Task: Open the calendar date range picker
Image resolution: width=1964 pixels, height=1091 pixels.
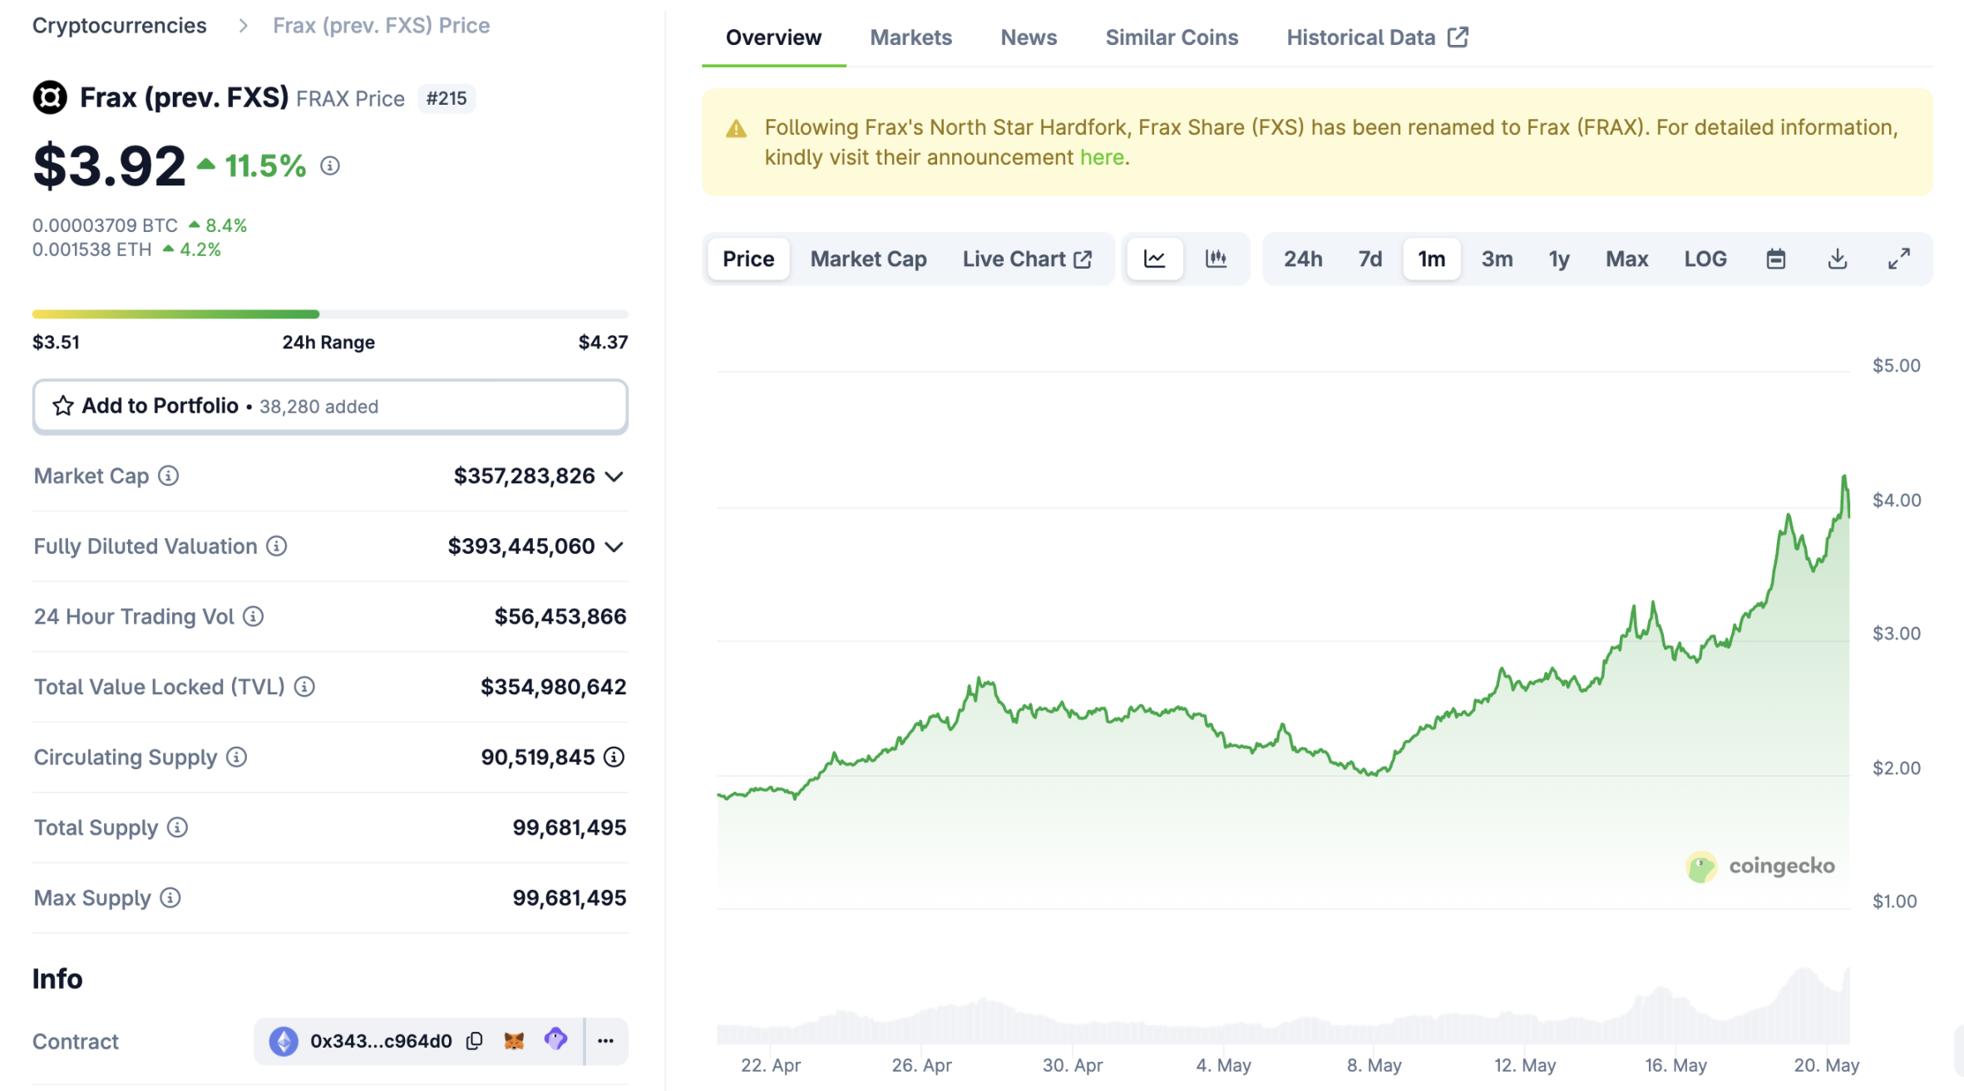Action: click(x=1775, y=259)
